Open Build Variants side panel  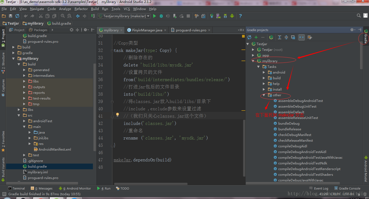pos(3,169)
